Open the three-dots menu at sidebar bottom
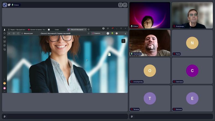215x121 pixels. click(5, 91)
